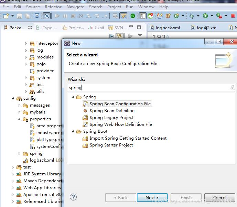The width and height of the screenshot is (237, 207).
Task: Maximize the Package Explorer view
Action: pyautogui.click(x=139, y=27)
